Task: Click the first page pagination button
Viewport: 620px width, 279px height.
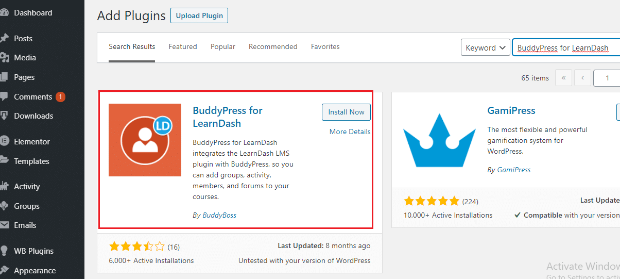Action: tap(563, 78)
